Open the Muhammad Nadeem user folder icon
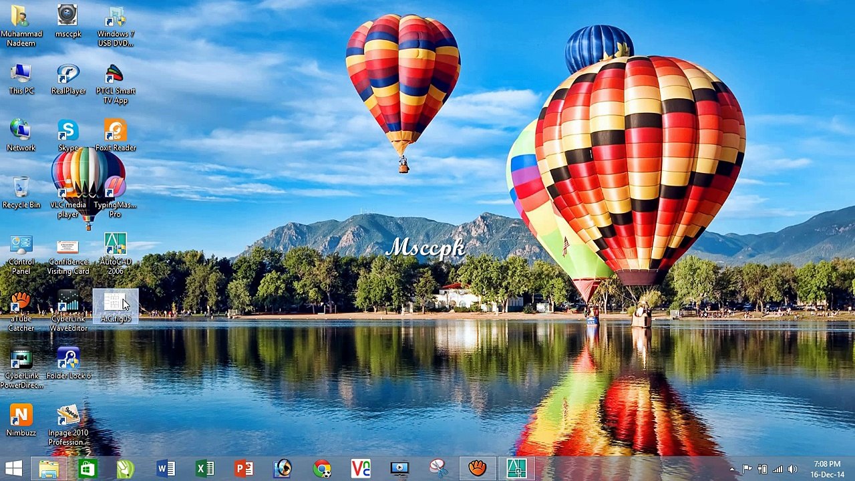Viewport: 855px width, 481px height. (21, 26)
